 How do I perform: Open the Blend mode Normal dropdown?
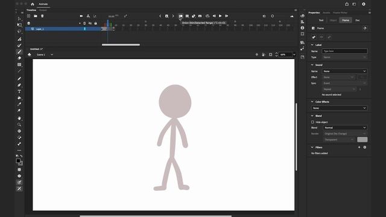pos(345,127)
